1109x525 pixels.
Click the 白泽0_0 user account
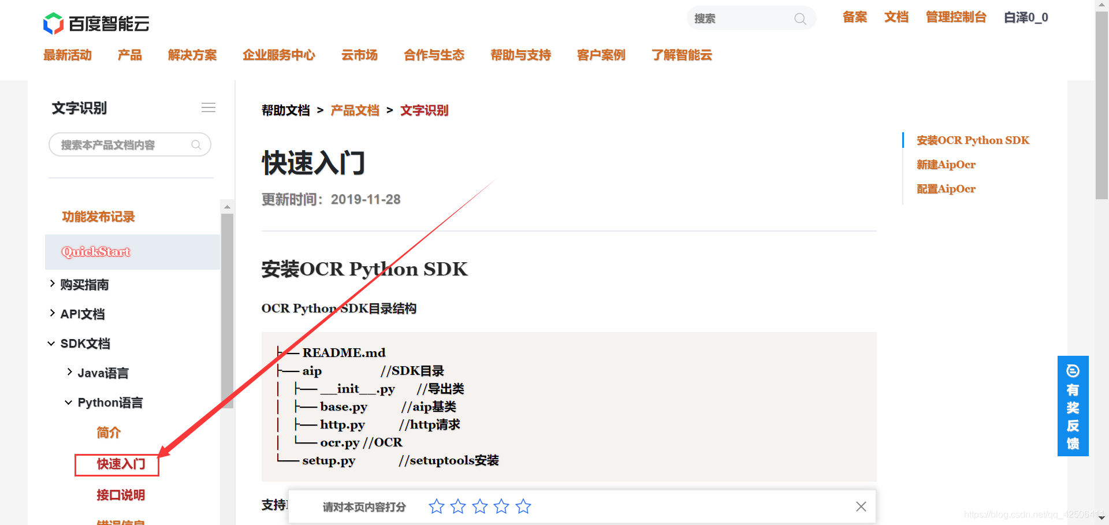pos(1026,17)
